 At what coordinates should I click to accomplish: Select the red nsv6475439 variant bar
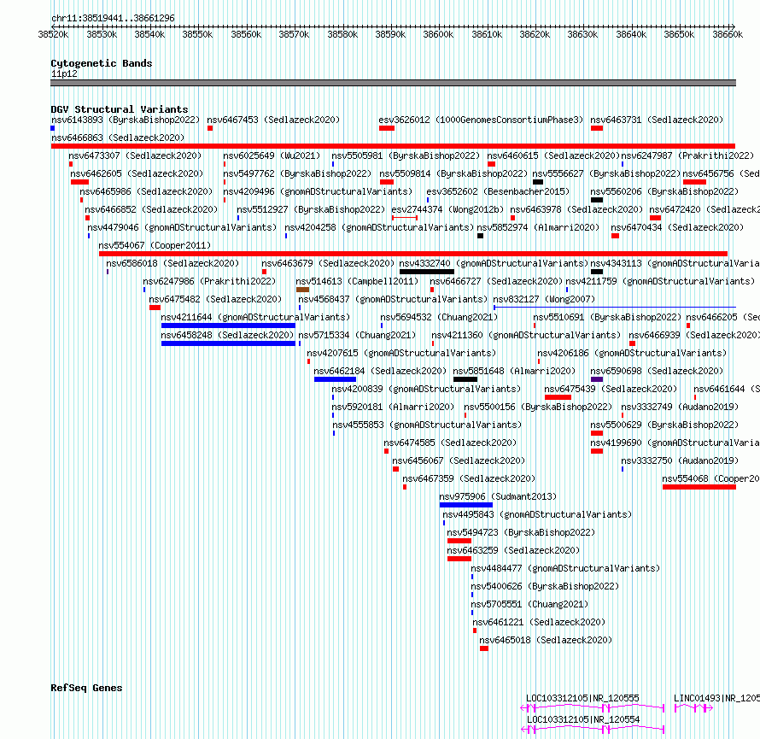558,397
